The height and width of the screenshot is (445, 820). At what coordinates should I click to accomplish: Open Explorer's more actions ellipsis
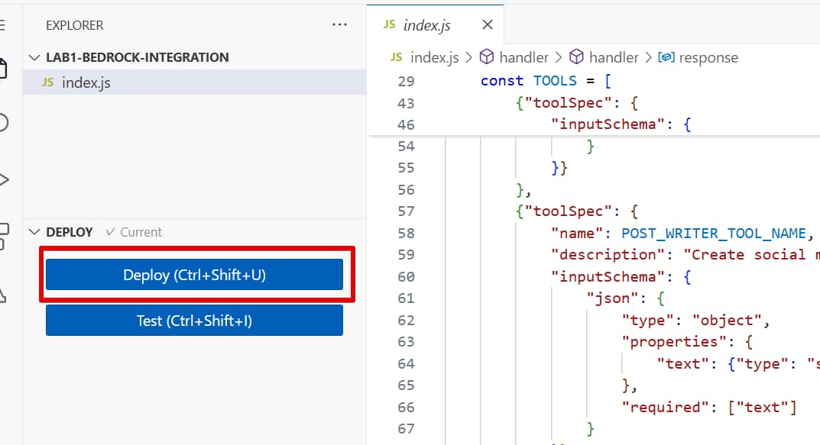coord(340,25)
